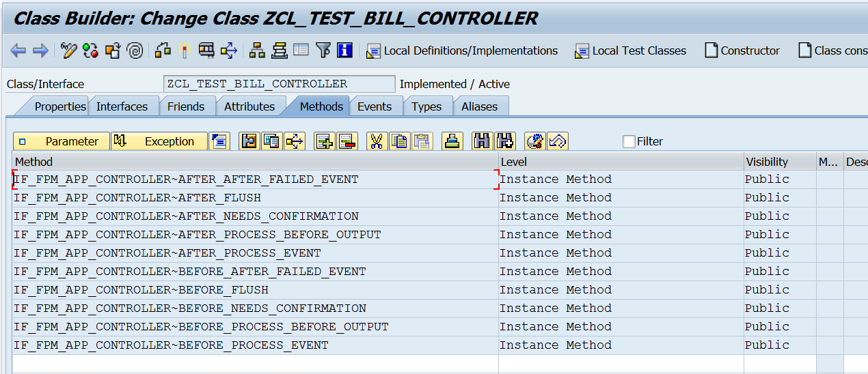Click the globe settings icon near Filter

click(x=535, y=141)
